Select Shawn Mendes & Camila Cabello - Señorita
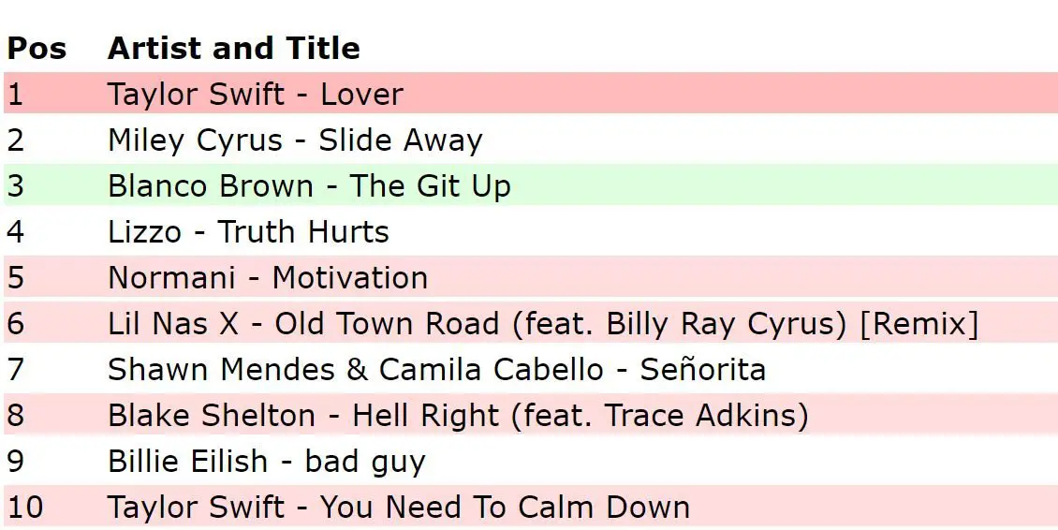The height and width of the screenshot is (530, 1058). pyautogui.click(x=436, y=370)
